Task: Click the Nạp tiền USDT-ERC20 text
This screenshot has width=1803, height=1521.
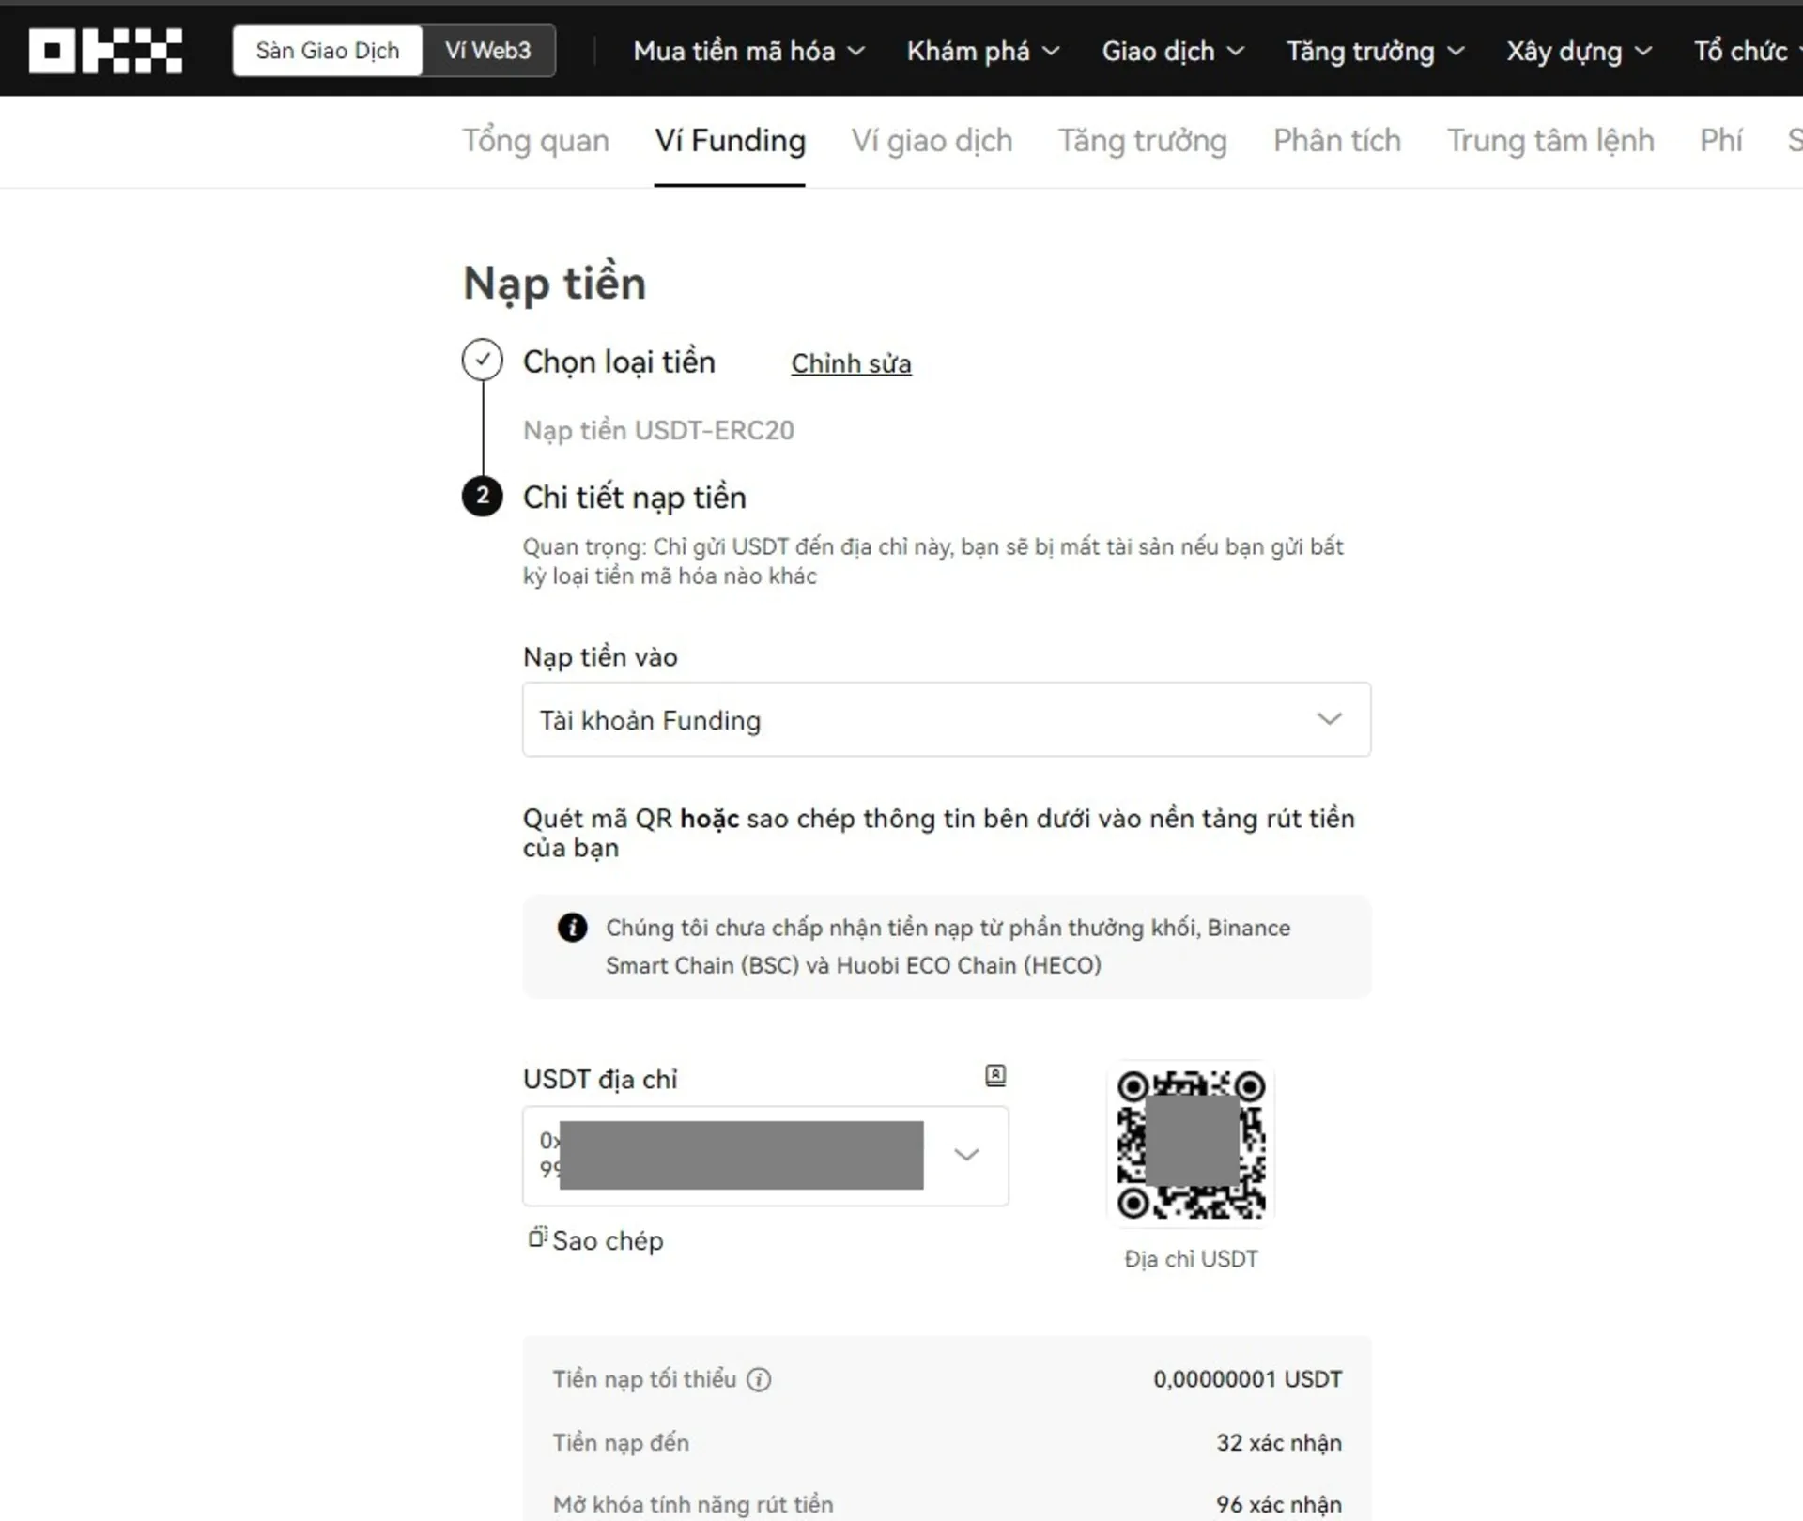Action: pos(658,430)
